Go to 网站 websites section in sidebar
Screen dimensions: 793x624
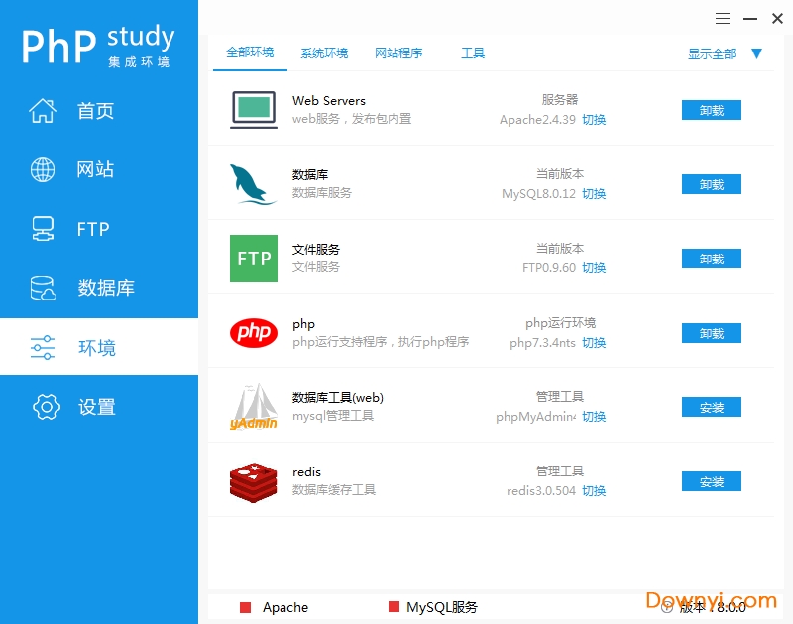[x=95, y=170]
